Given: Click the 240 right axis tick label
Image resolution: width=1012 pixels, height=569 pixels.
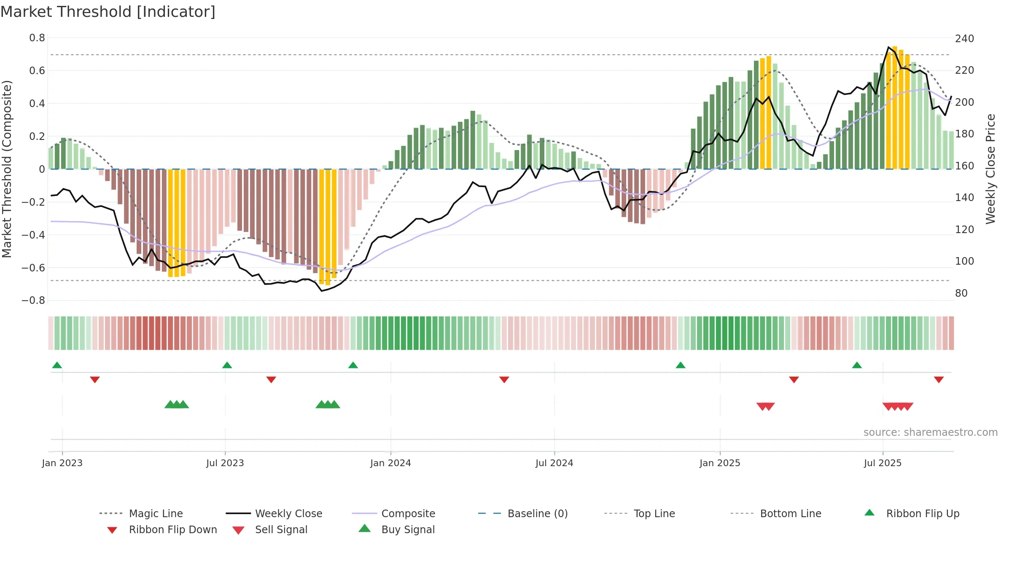Looking at the screenshot, I should tap(965, 38).
